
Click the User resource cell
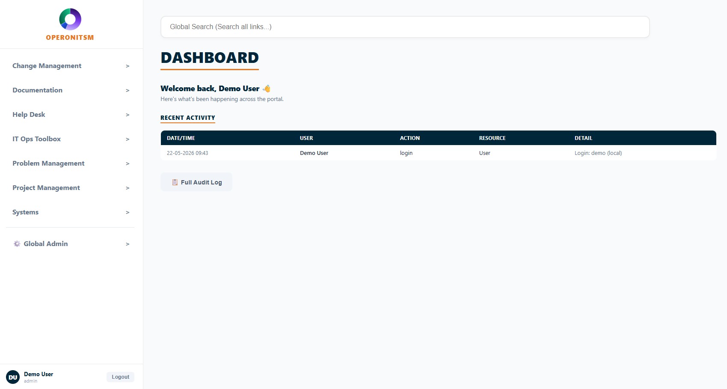tap(485, 153)
